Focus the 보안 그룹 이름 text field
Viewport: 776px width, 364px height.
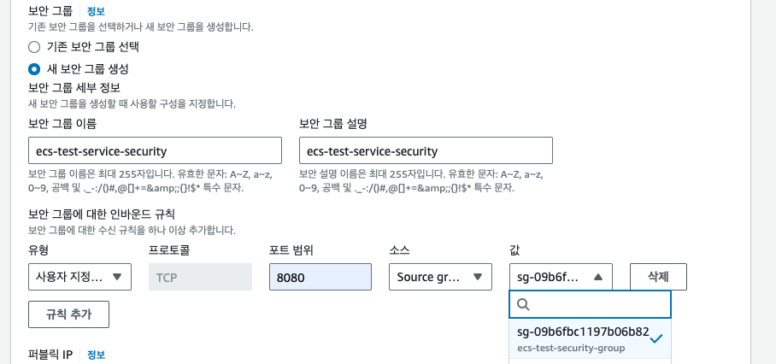pos(155,150)
